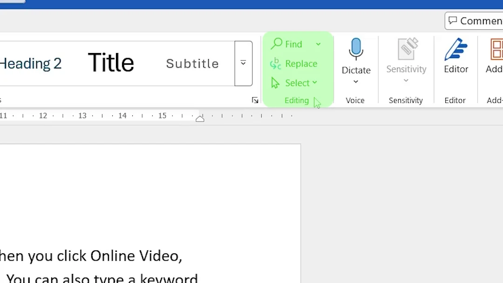Expand the Sensitivity dropdown chevron
The height and width of the screenshot is (283, 503).
(406, 81)
